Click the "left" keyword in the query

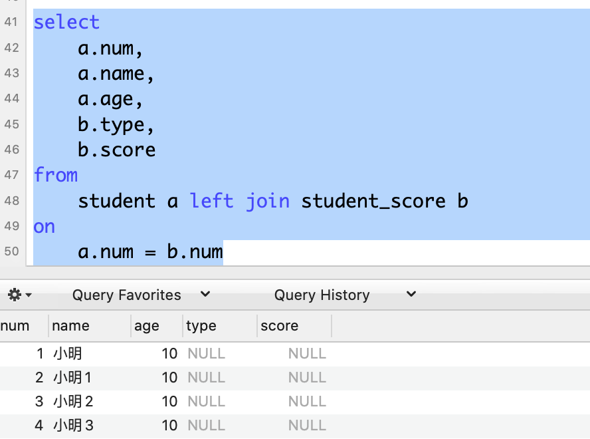click(x=211, y=200)
